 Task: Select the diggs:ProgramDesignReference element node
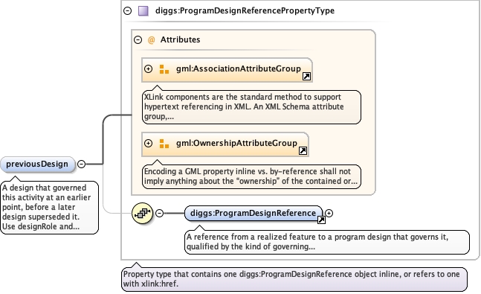tap(254, 213)
